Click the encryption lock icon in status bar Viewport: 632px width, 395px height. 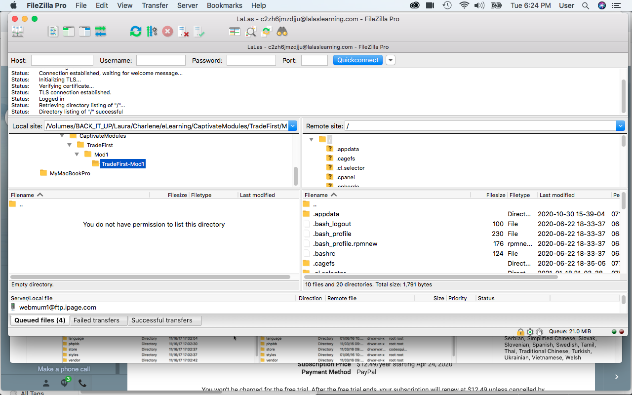coord(520,332)
